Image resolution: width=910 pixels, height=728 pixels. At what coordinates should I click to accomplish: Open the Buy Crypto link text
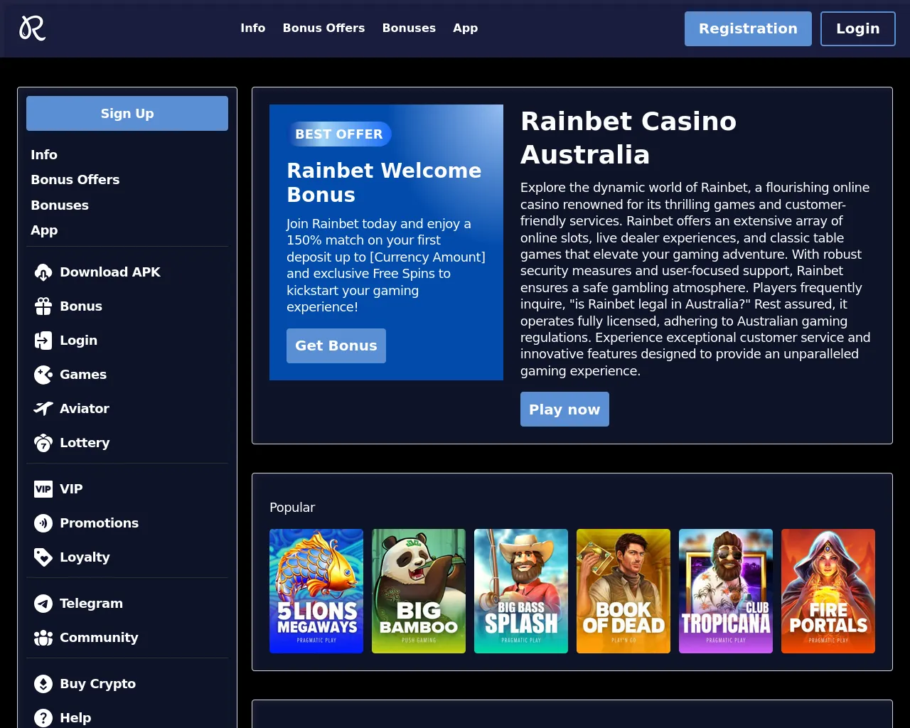pos(97,684)
